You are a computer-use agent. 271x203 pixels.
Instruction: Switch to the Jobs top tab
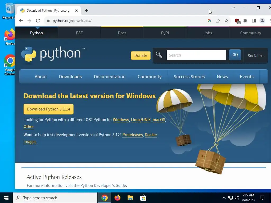coord(208,33)
